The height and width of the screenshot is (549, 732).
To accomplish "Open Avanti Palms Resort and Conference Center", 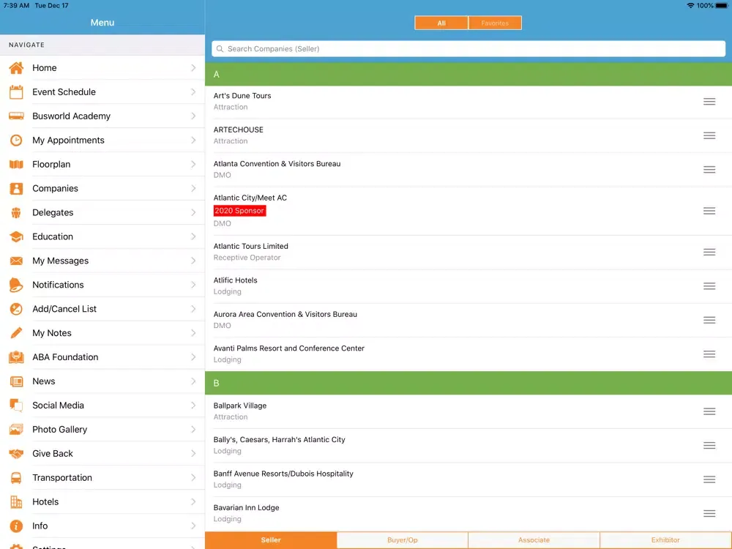I will 468,354.
